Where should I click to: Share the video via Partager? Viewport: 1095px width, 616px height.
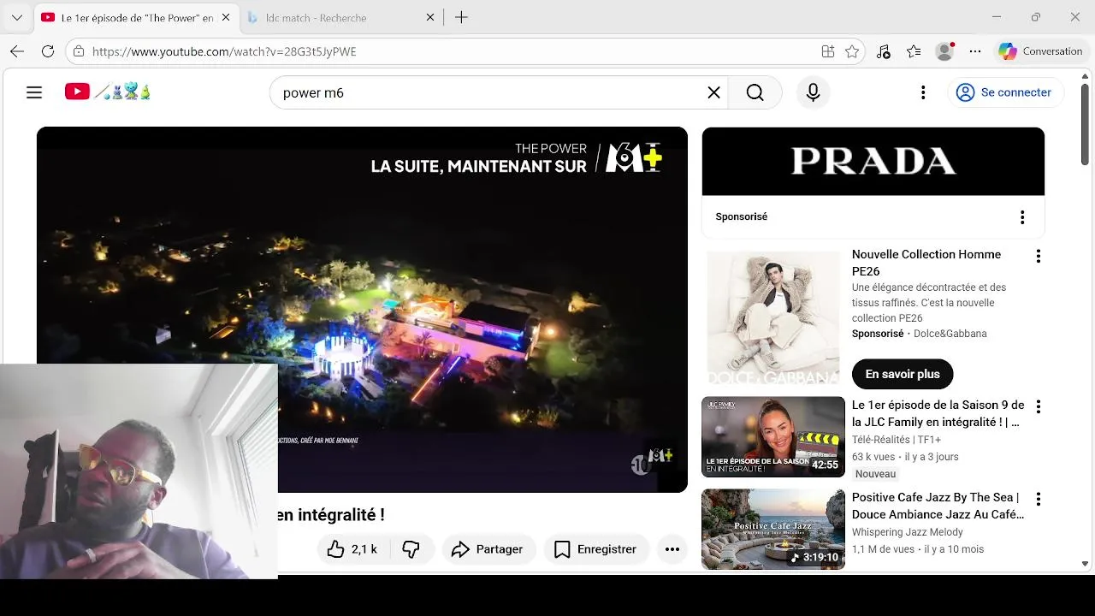click(488, 549)
